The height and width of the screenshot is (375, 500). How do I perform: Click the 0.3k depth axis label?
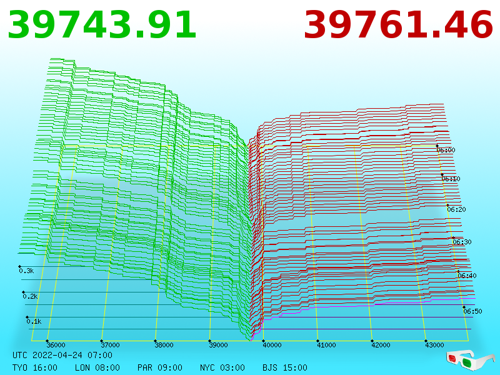coord(26,271)
